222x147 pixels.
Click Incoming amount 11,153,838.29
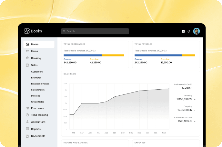[185, 99]
